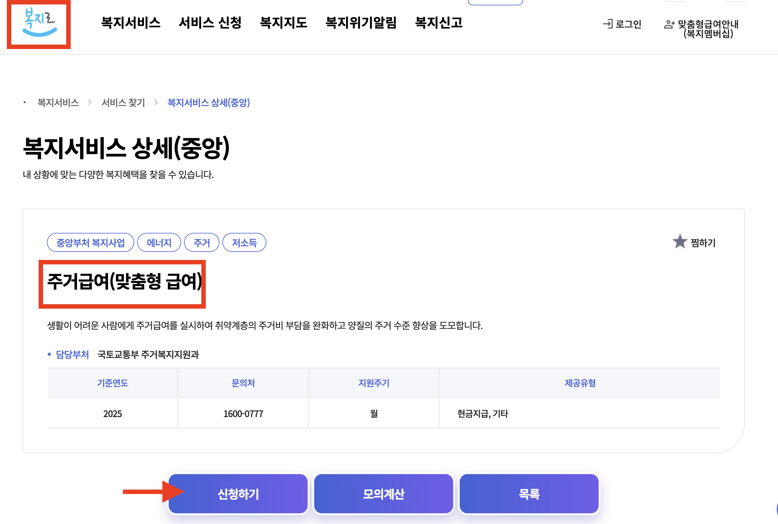The width and height of the screenshot is (778, 524).
Task: Go to 복지서비스 breadcrumb link
Action: 58,102
